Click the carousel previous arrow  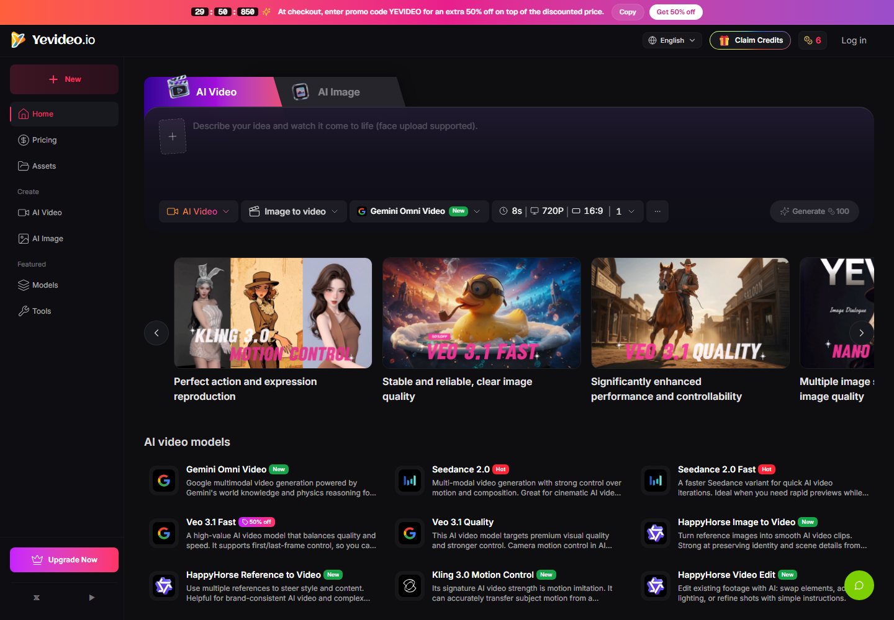(156, 333)
